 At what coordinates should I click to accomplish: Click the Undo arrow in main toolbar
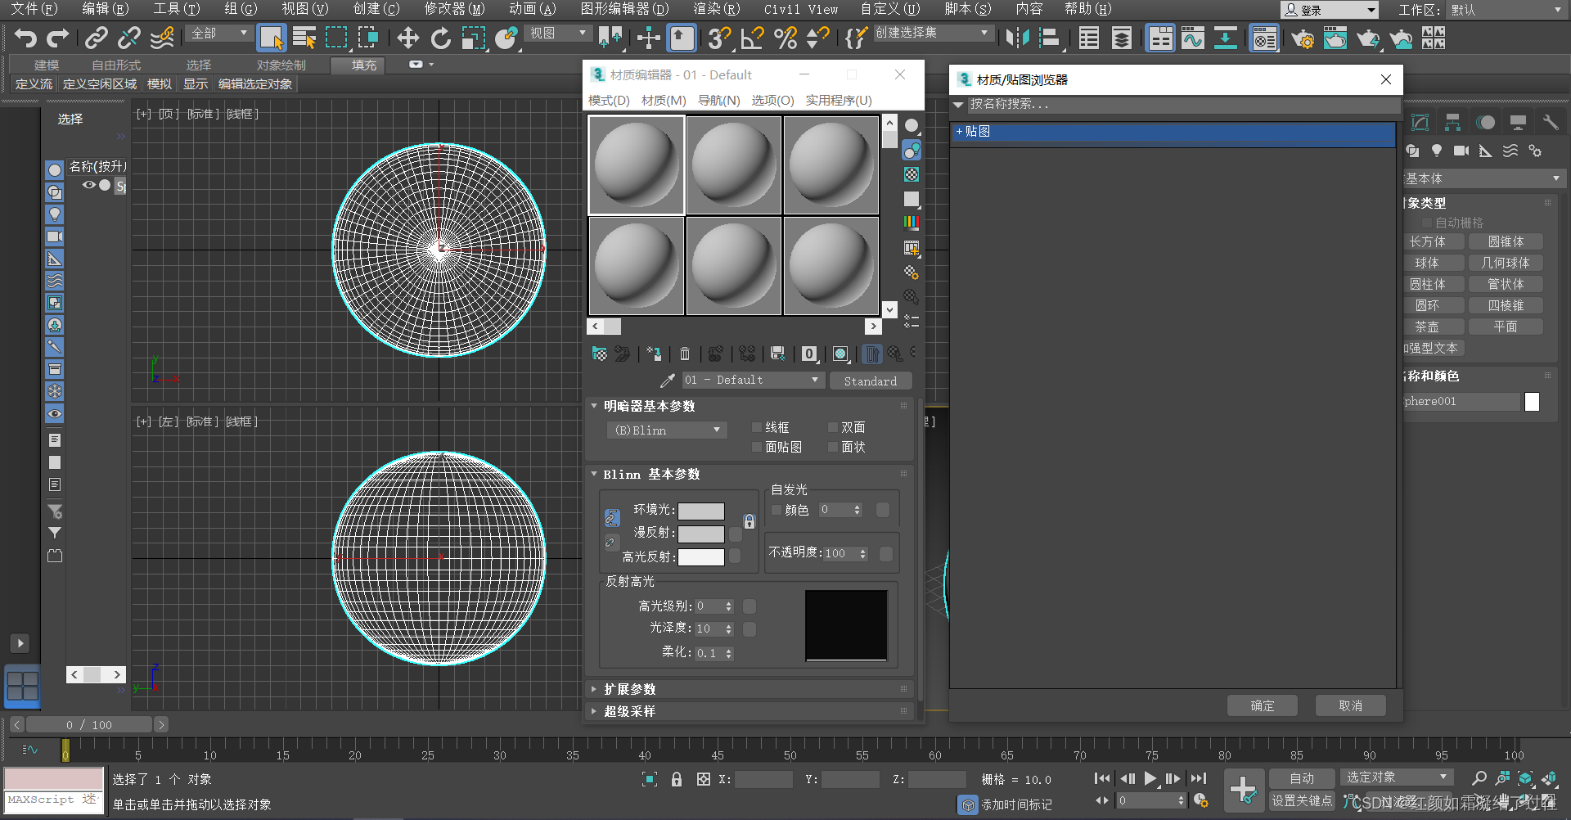pyautogui.click(x=25, y=38)
